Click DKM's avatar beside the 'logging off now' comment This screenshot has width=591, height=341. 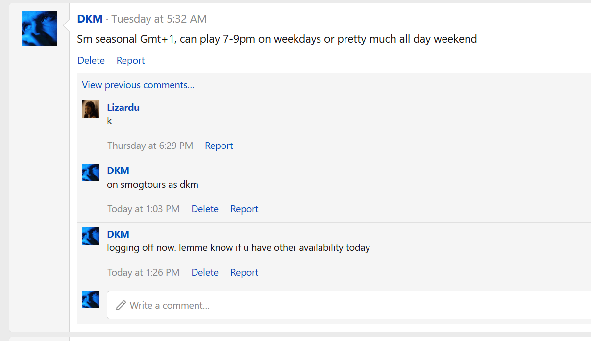coord(91,236)
